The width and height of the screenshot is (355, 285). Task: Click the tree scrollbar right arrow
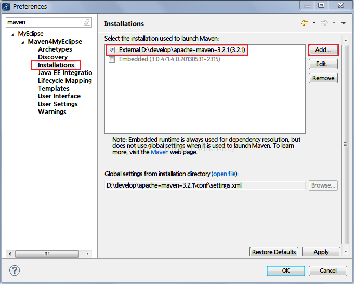tap(88, 254)
